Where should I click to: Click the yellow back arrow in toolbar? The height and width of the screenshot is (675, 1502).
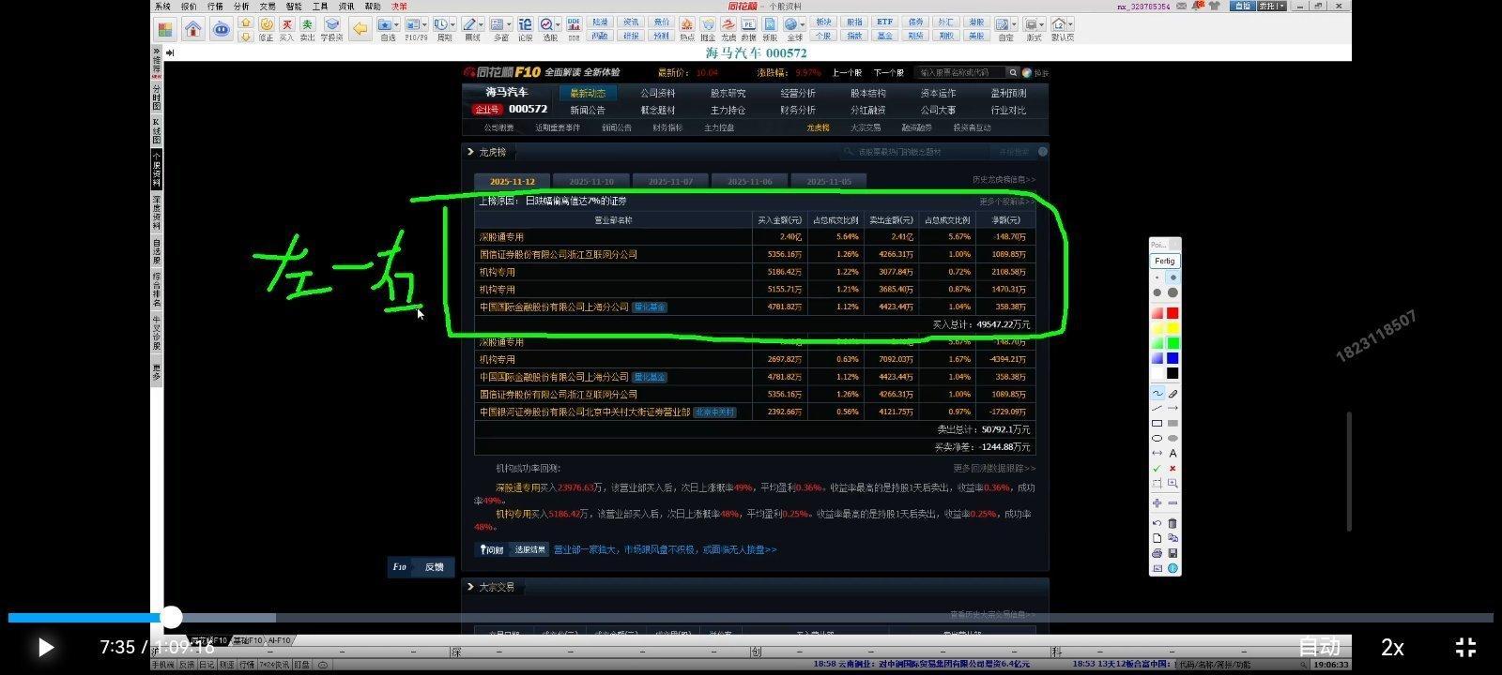point(360,28)
